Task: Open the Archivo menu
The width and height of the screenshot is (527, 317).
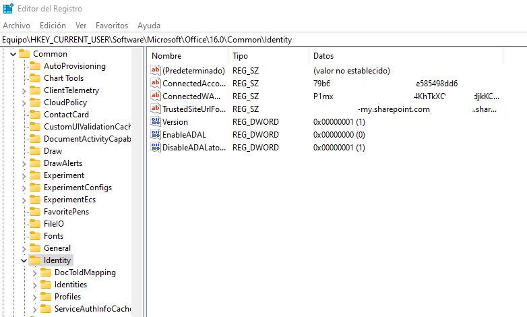Action: [16, 26]
